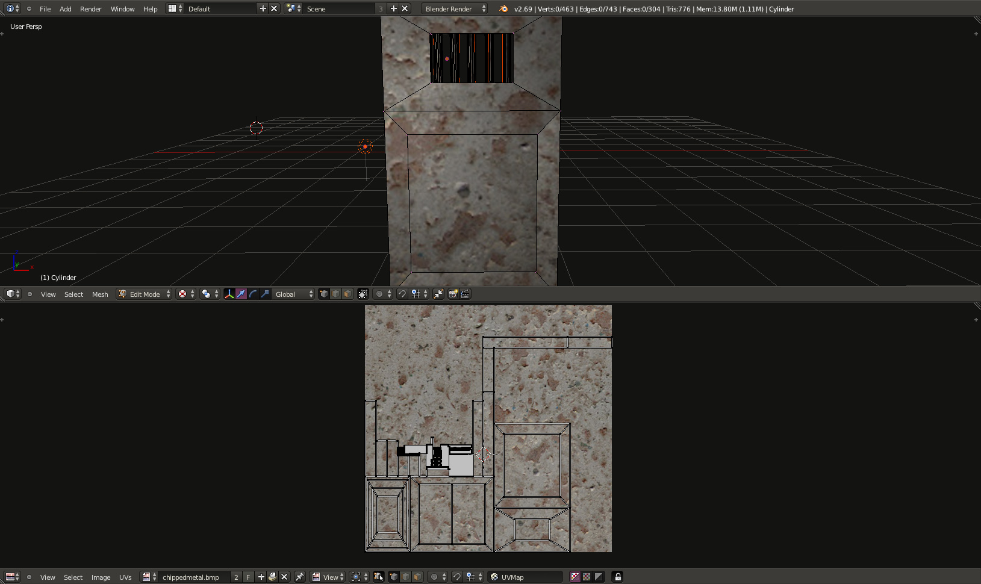
Task: Click the Blender logo icon in header
Action: (503, 8)
